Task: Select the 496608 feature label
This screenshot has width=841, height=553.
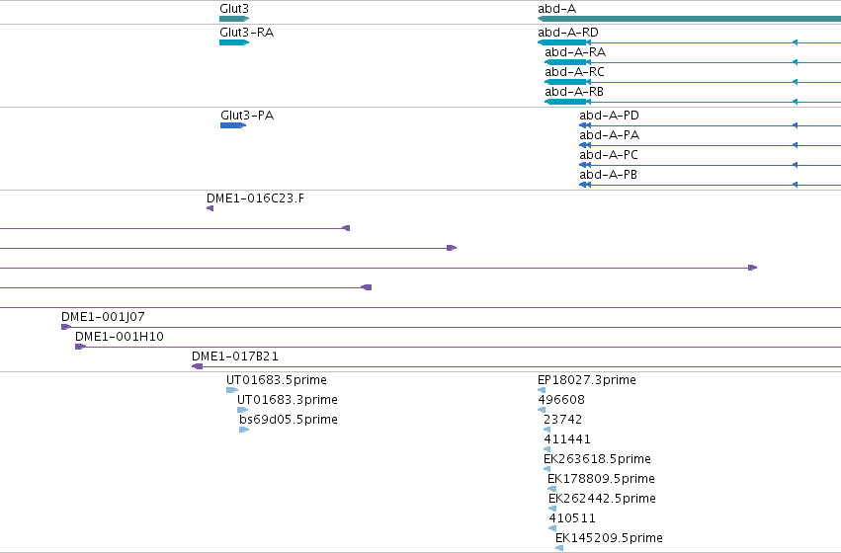Action: (x=561, y=400)
